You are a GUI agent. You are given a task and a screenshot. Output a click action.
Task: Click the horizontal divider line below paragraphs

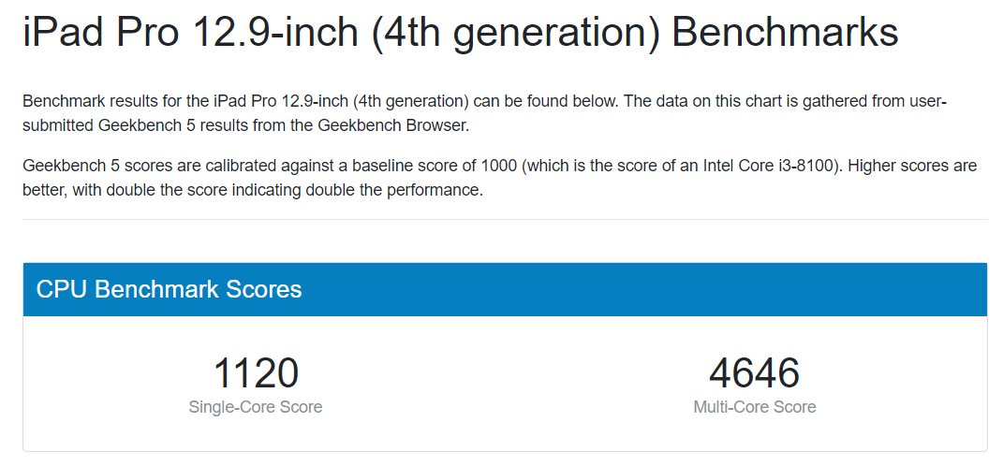[504, 220]
